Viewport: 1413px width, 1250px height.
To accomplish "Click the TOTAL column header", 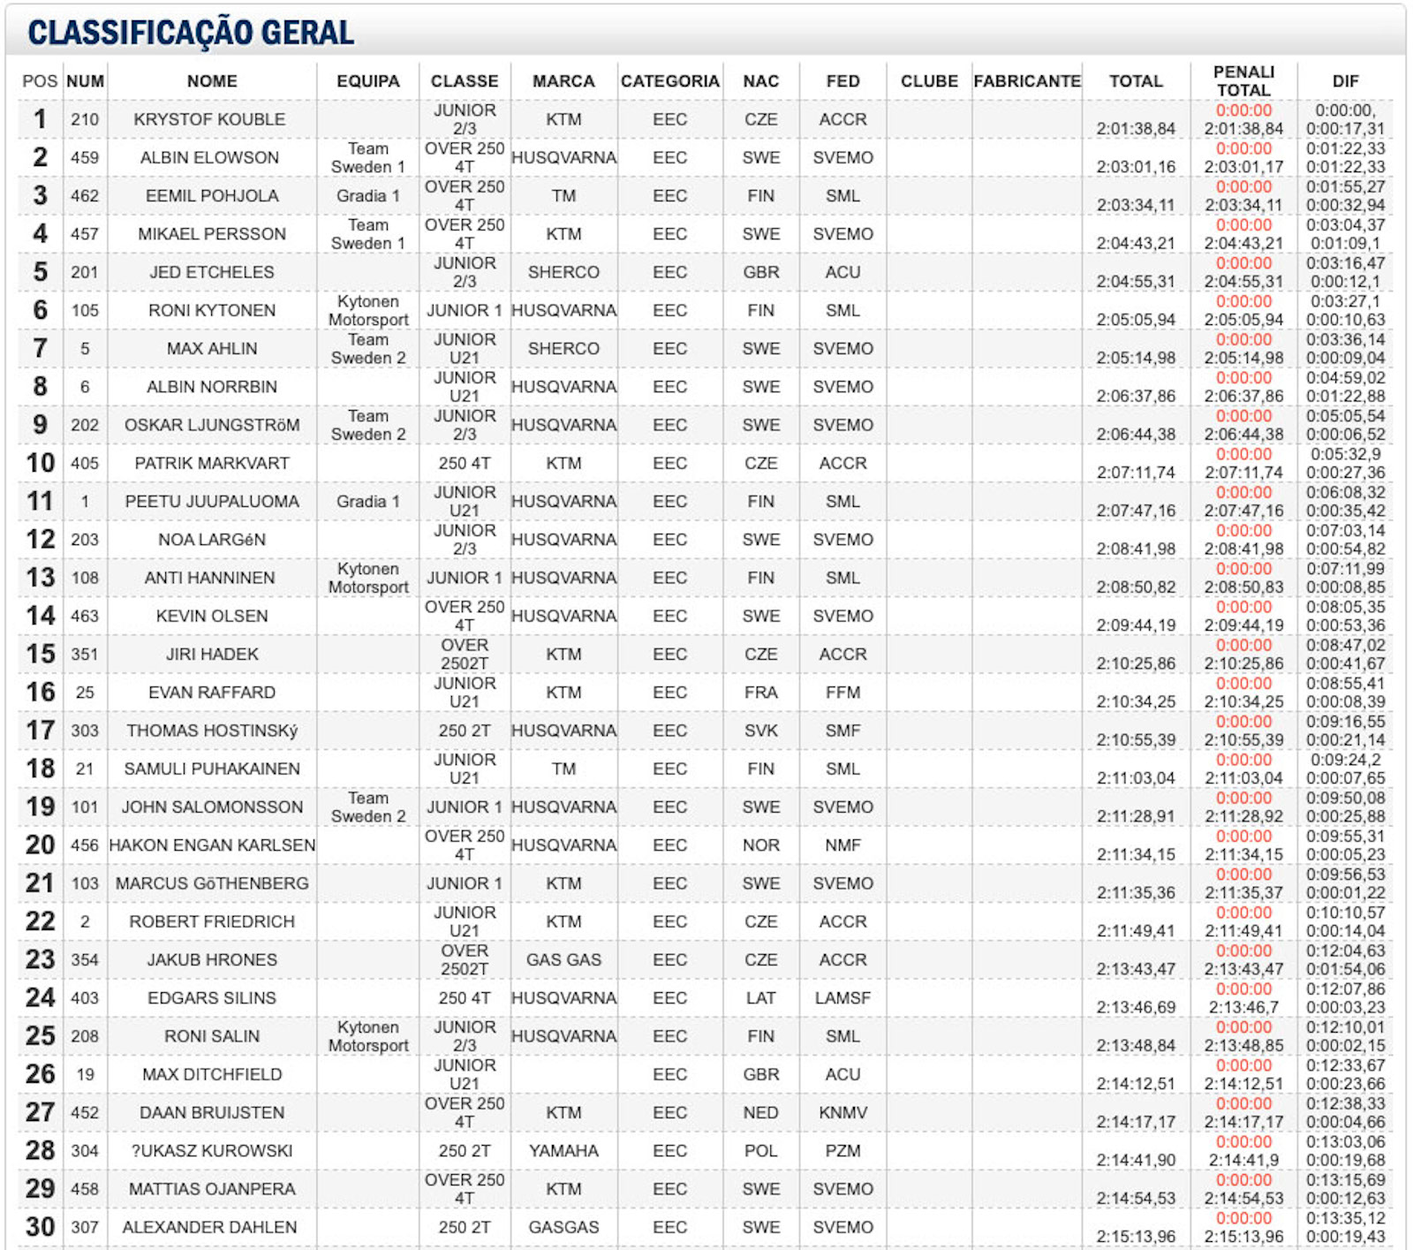I will point(1136,81).
